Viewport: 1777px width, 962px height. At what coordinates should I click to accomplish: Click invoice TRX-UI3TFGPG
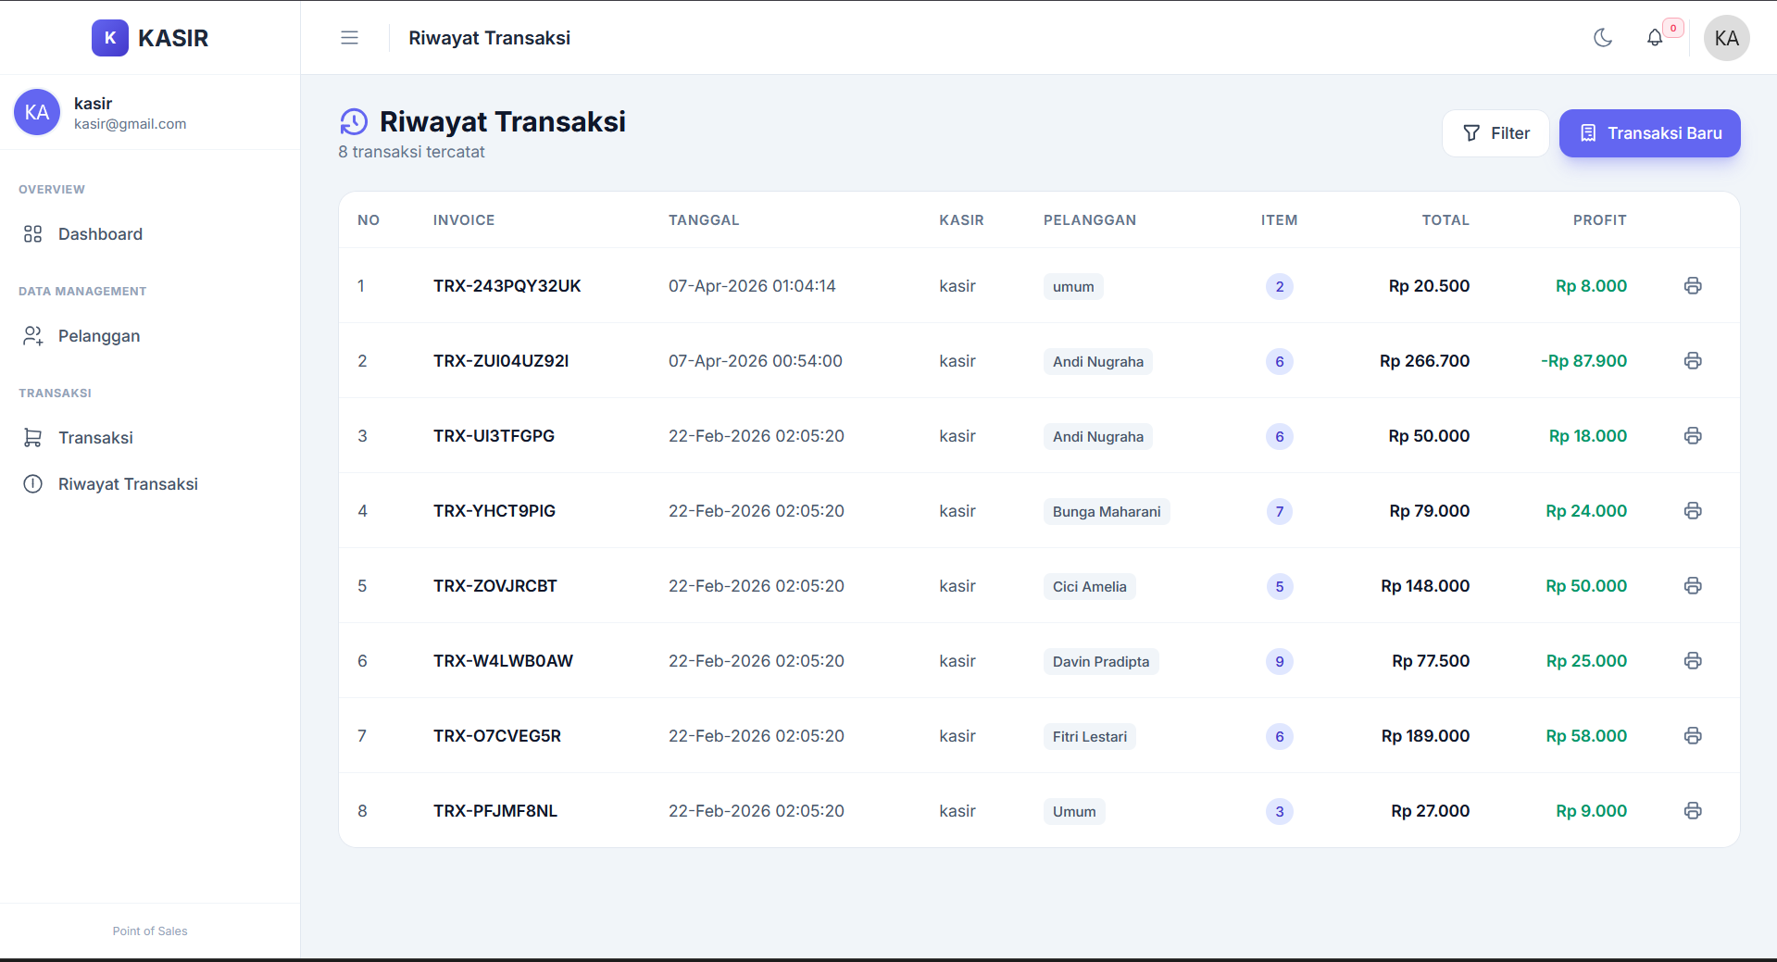point(494,436)
